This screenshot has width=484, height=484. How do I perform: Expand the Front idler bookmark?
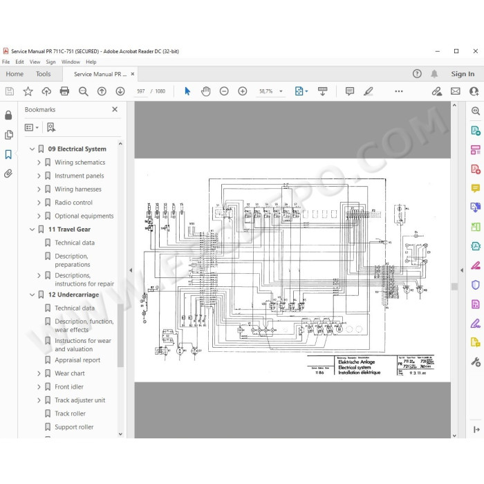click(x=39, y=387)
